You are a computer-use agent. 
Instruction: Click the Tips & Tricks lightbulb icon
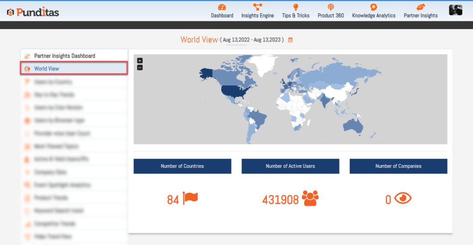pos(296,7)
